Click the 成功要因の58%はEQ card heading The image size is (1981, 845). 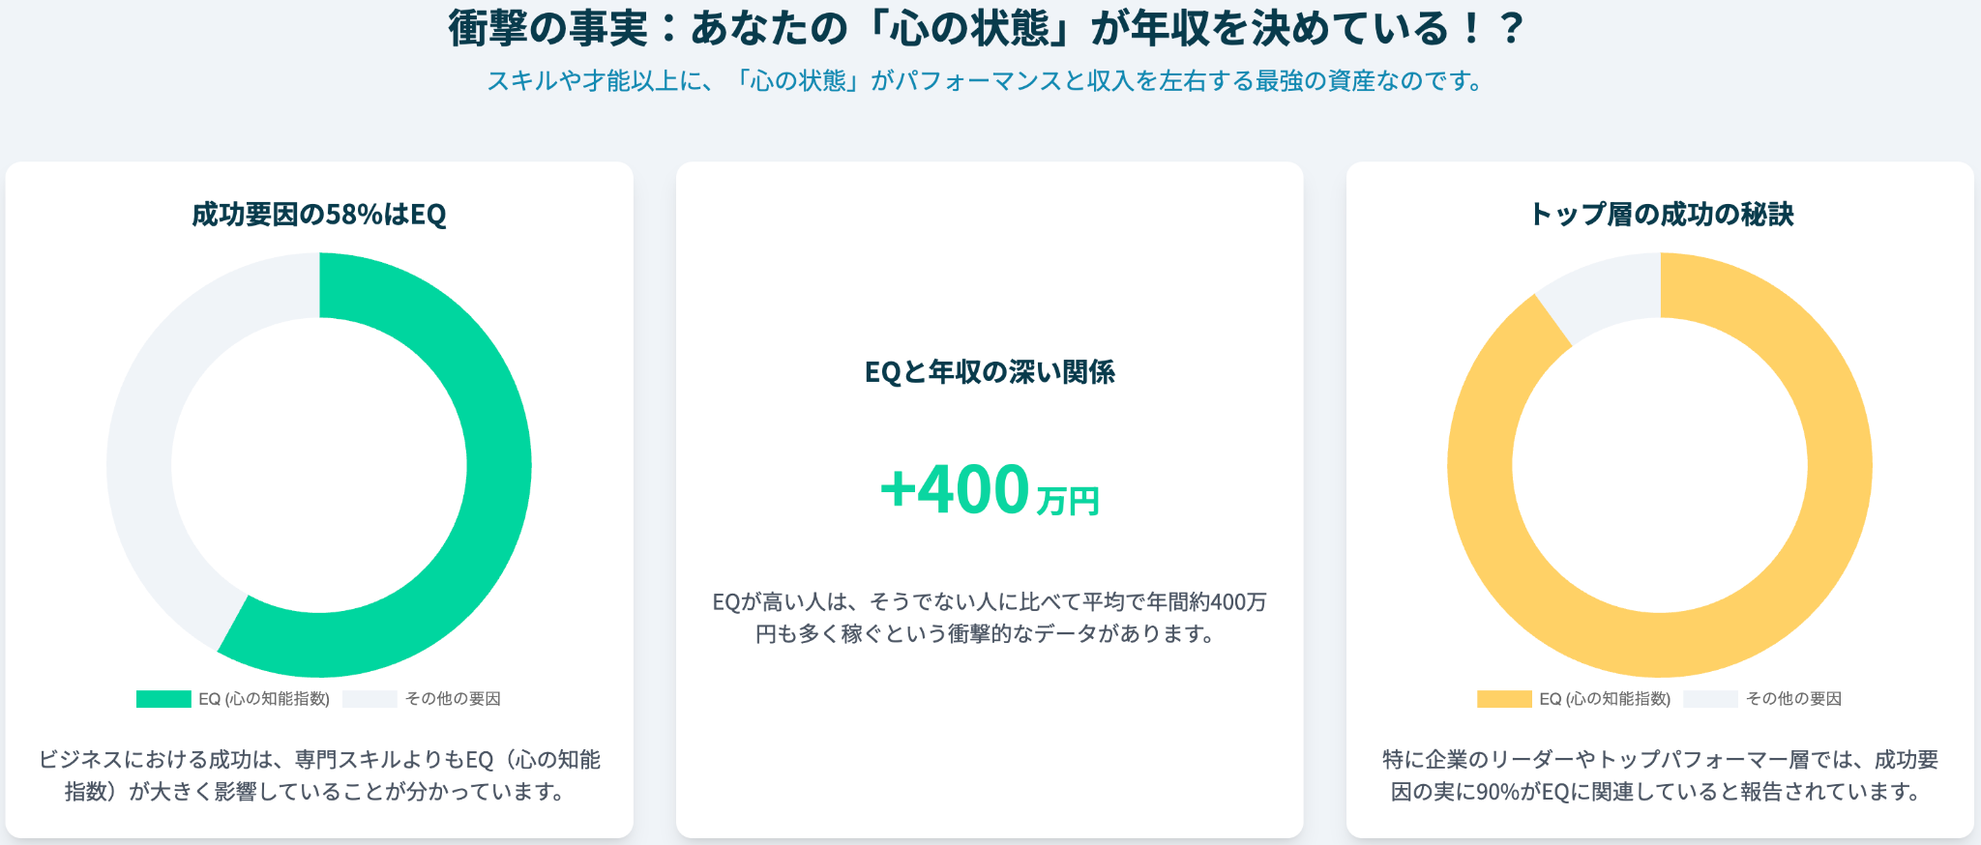click(x=319, y=214)
